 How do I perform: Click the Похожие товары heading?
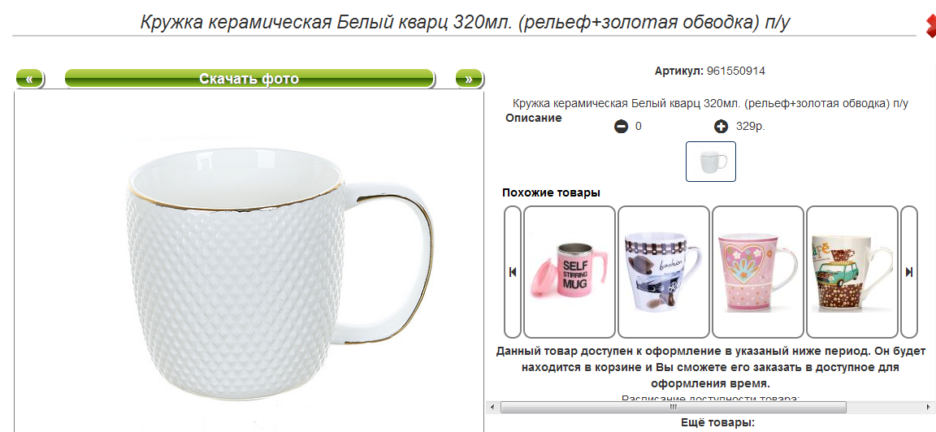pos(551,192)
